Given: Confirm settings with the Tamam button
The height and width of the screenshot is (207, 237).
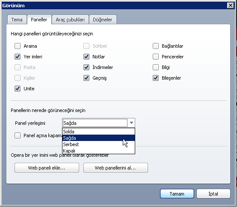Looking at the screenshot, I should coord(177,194).
